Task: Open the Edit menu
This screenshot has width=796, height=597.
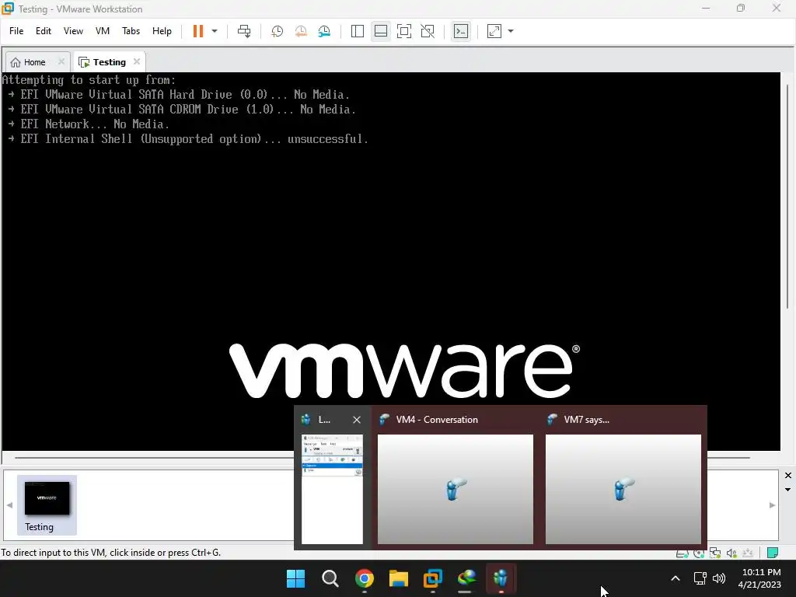Action: coord(44,31)
